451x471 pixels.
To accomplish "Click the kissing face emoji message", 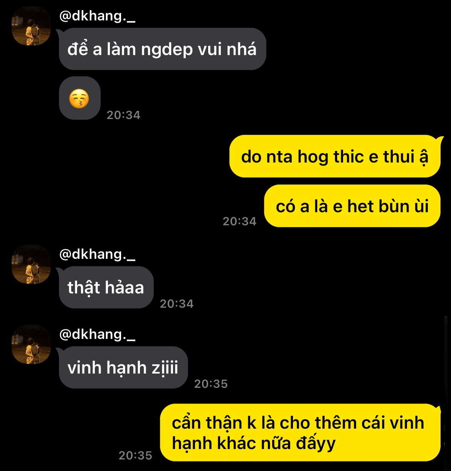I will pos(80,98).
